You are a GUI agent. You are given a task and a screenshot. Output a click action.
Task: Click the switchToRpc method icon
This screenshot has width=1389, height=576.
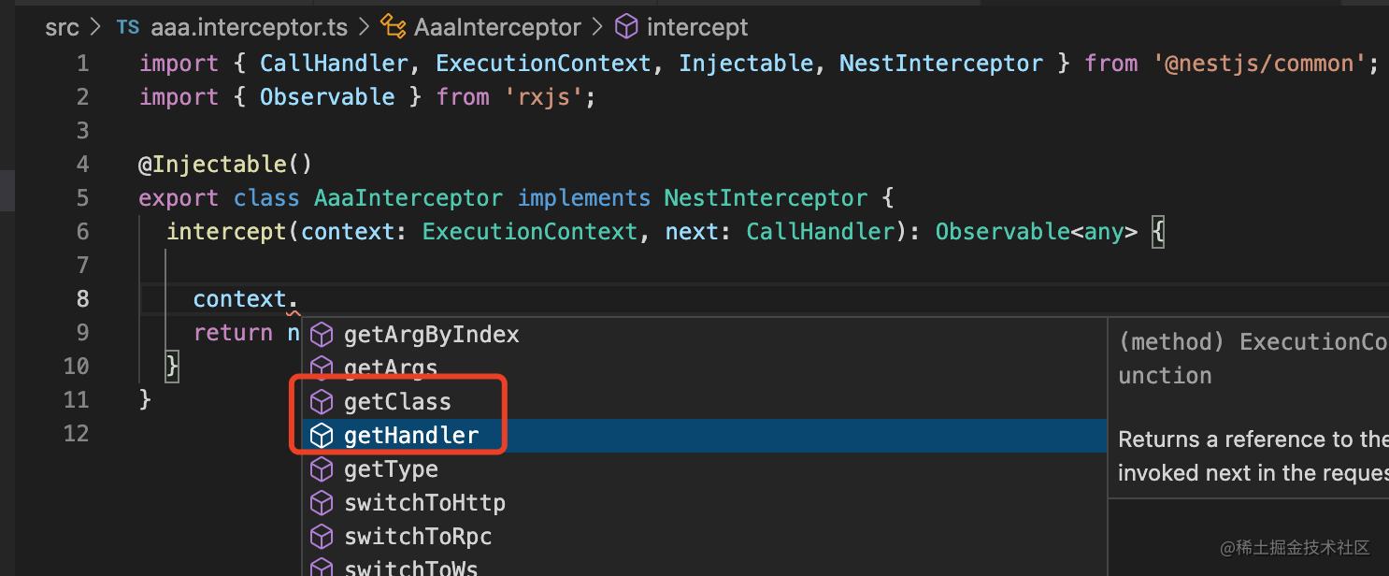click(322, 537)
